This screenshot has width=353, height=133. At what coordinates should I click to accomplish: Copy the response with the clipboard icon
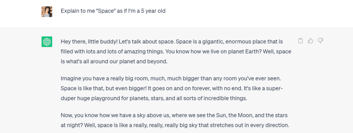[300, 41]
